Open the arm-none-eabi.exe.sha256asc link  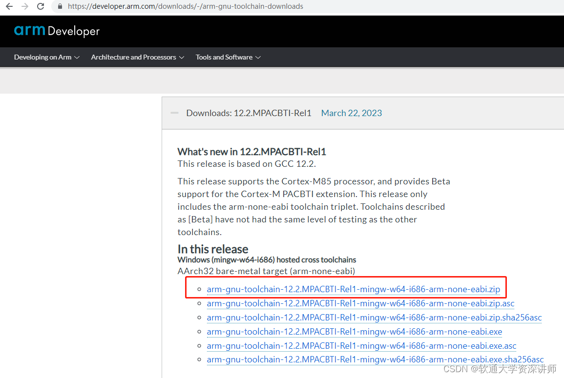(375, 359)
